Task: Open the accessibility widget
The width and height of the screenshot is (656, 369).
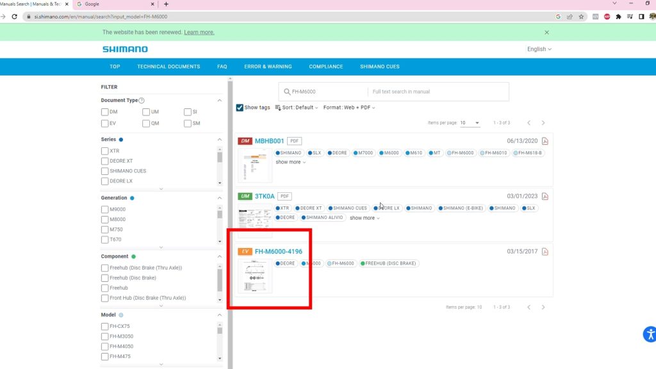Action: (650, 334)
